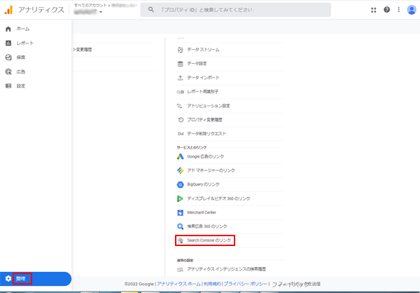This screenshot has width=420, height=293.
Task: Click the Analytics logo icon
Action: click(x=8, y=10)
